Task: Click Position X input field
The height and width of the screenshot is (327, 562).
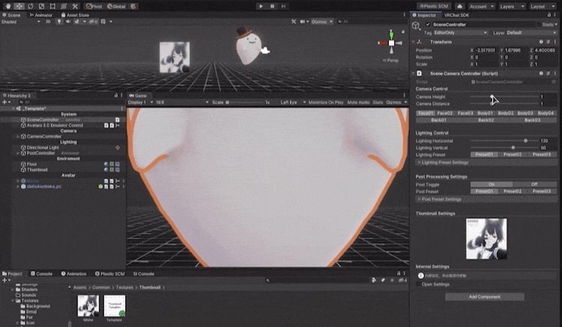Action: [x=486, y=50]
